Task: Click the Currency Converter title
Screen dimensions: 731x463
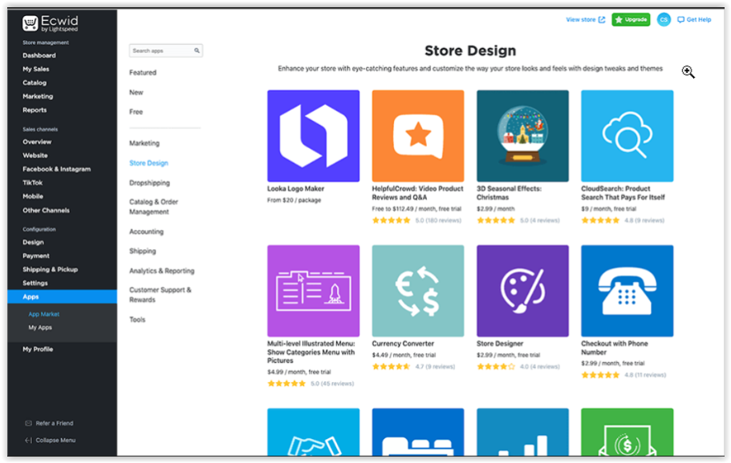Action: tap(403, 344)
